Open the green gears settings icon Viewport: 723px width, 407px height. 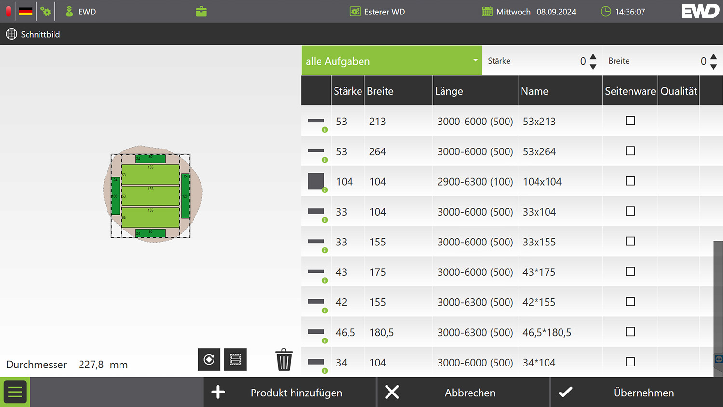pyautogui.click(x=46, y=12)
